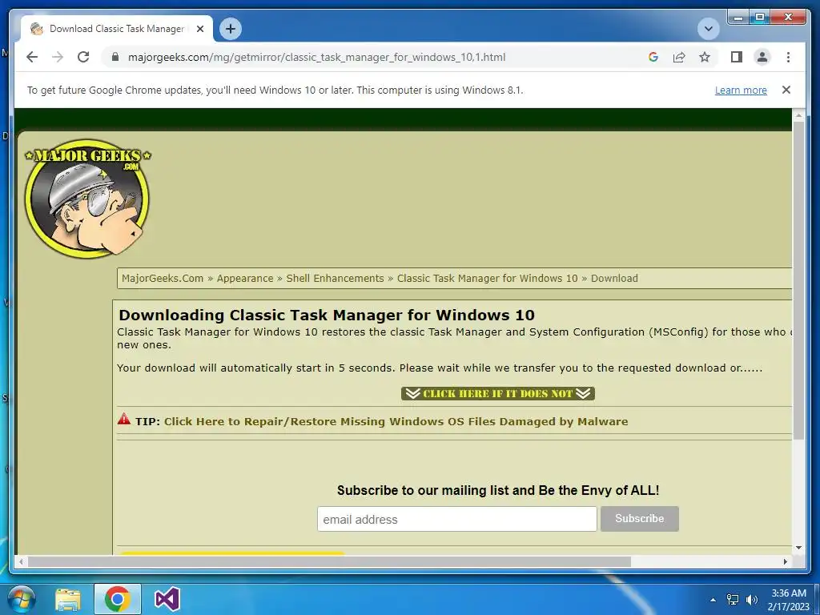Open Chrome side panel
Image resolution: width=820 pixels, height=615 pixels.
point(737,57)
